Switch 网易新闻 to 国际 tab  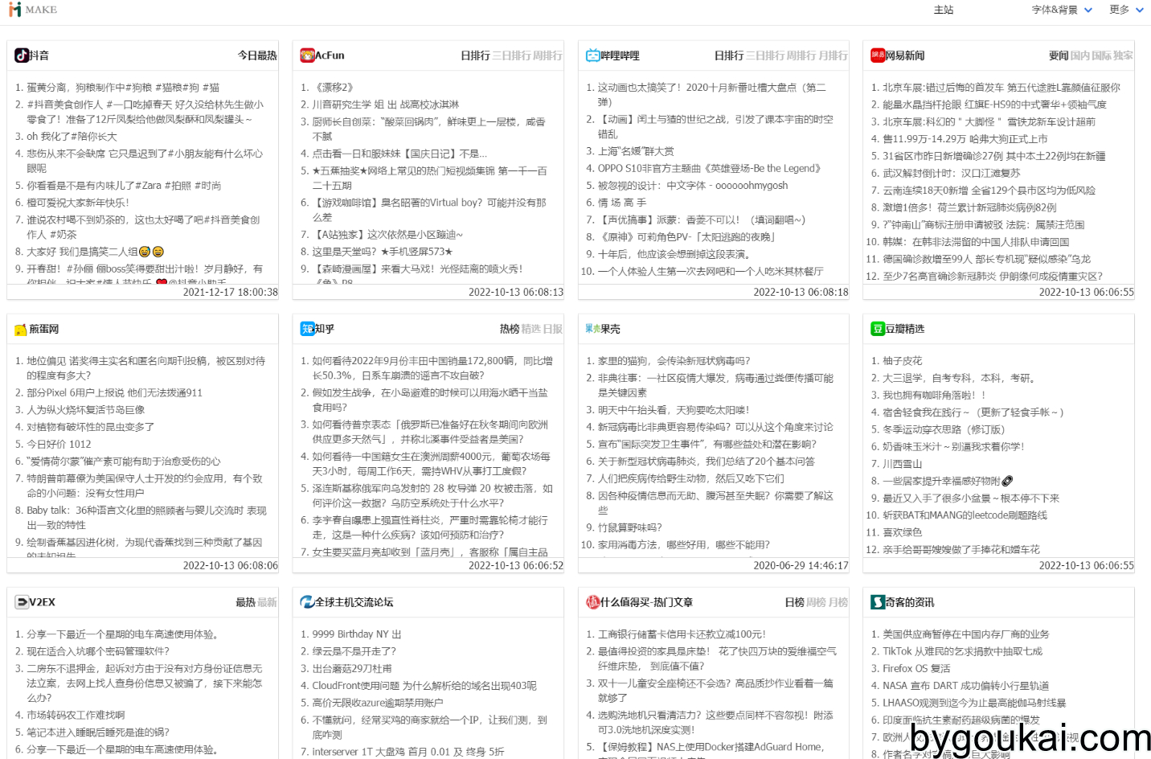(1102, 55)
